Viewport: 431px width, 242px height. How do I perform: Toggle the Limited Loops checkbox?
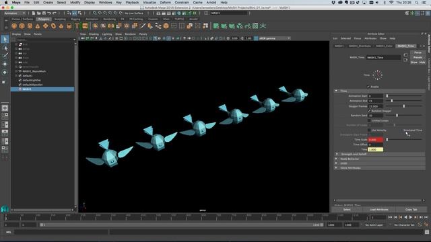tap(369, 120)
